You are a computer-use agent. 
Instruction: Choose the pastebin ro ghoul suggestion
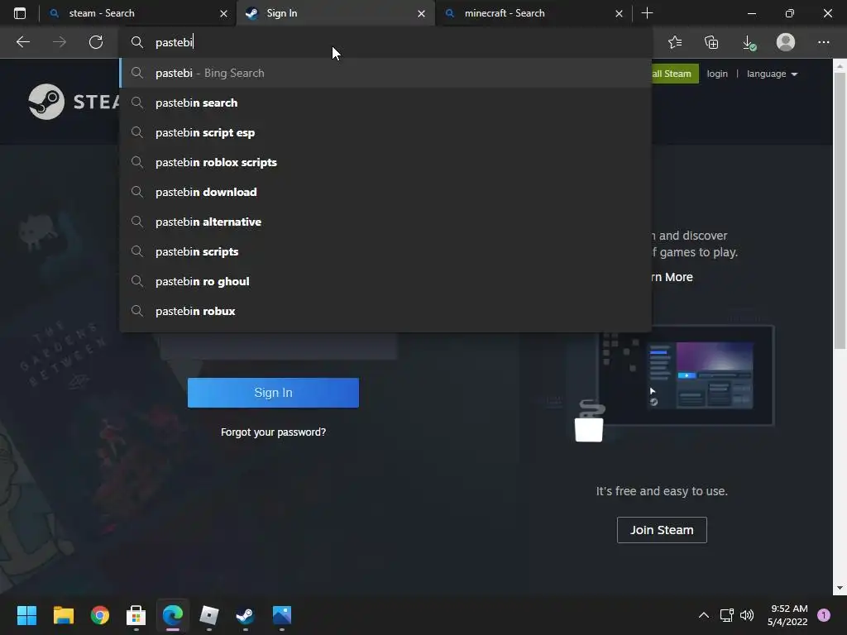pos(385,281)
